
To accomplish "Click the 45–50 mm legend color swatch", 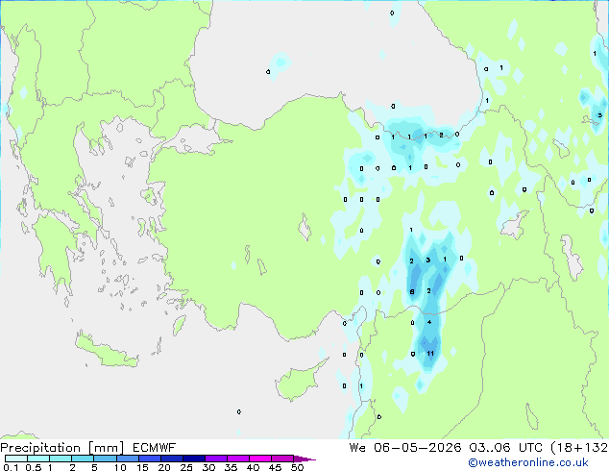I will [x=282, y=459].
